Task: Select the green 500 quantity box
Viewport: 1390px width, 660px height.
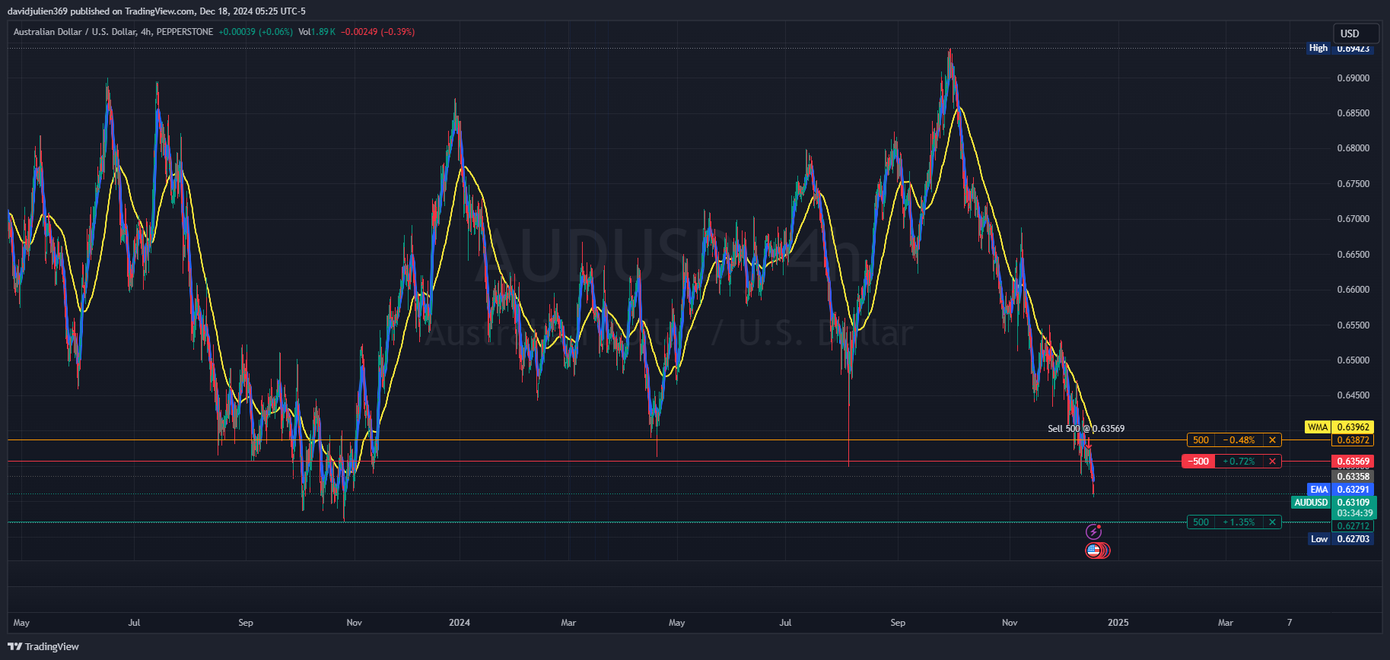Action: tap(1201, 522)
